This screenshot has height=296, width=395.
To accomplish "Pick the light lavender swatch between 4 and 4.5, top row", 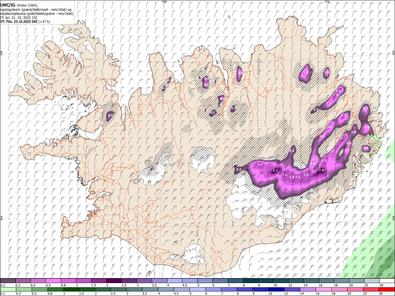I will coord(174,281).
